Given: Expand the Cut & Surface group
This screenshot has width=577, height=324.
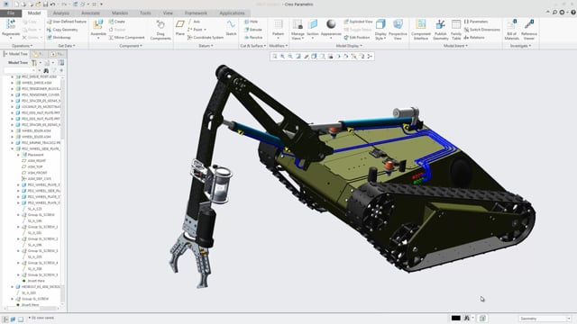Looking at the screenshot, I should [252, 46].
